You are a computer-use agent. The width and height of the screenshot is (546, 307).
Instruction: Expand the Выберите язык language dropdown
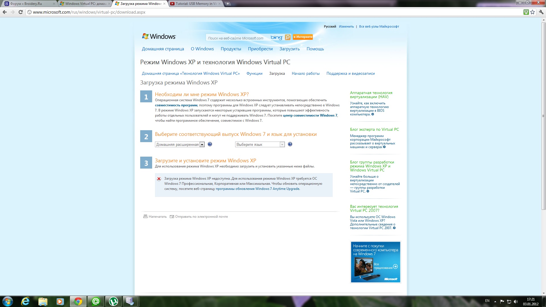click(260, 145)
